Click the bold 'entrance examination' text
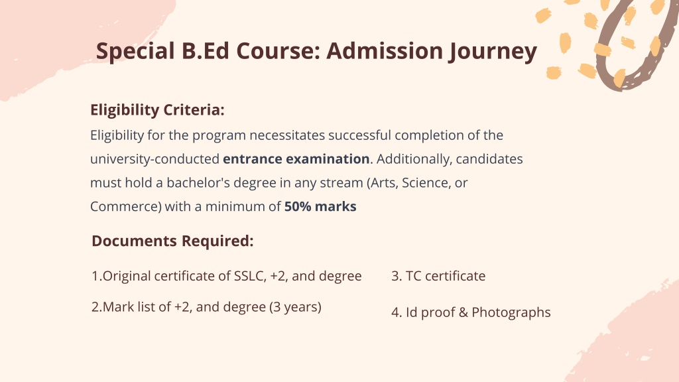This screenshot has height=382, width=679. click(x=296, y=159)
